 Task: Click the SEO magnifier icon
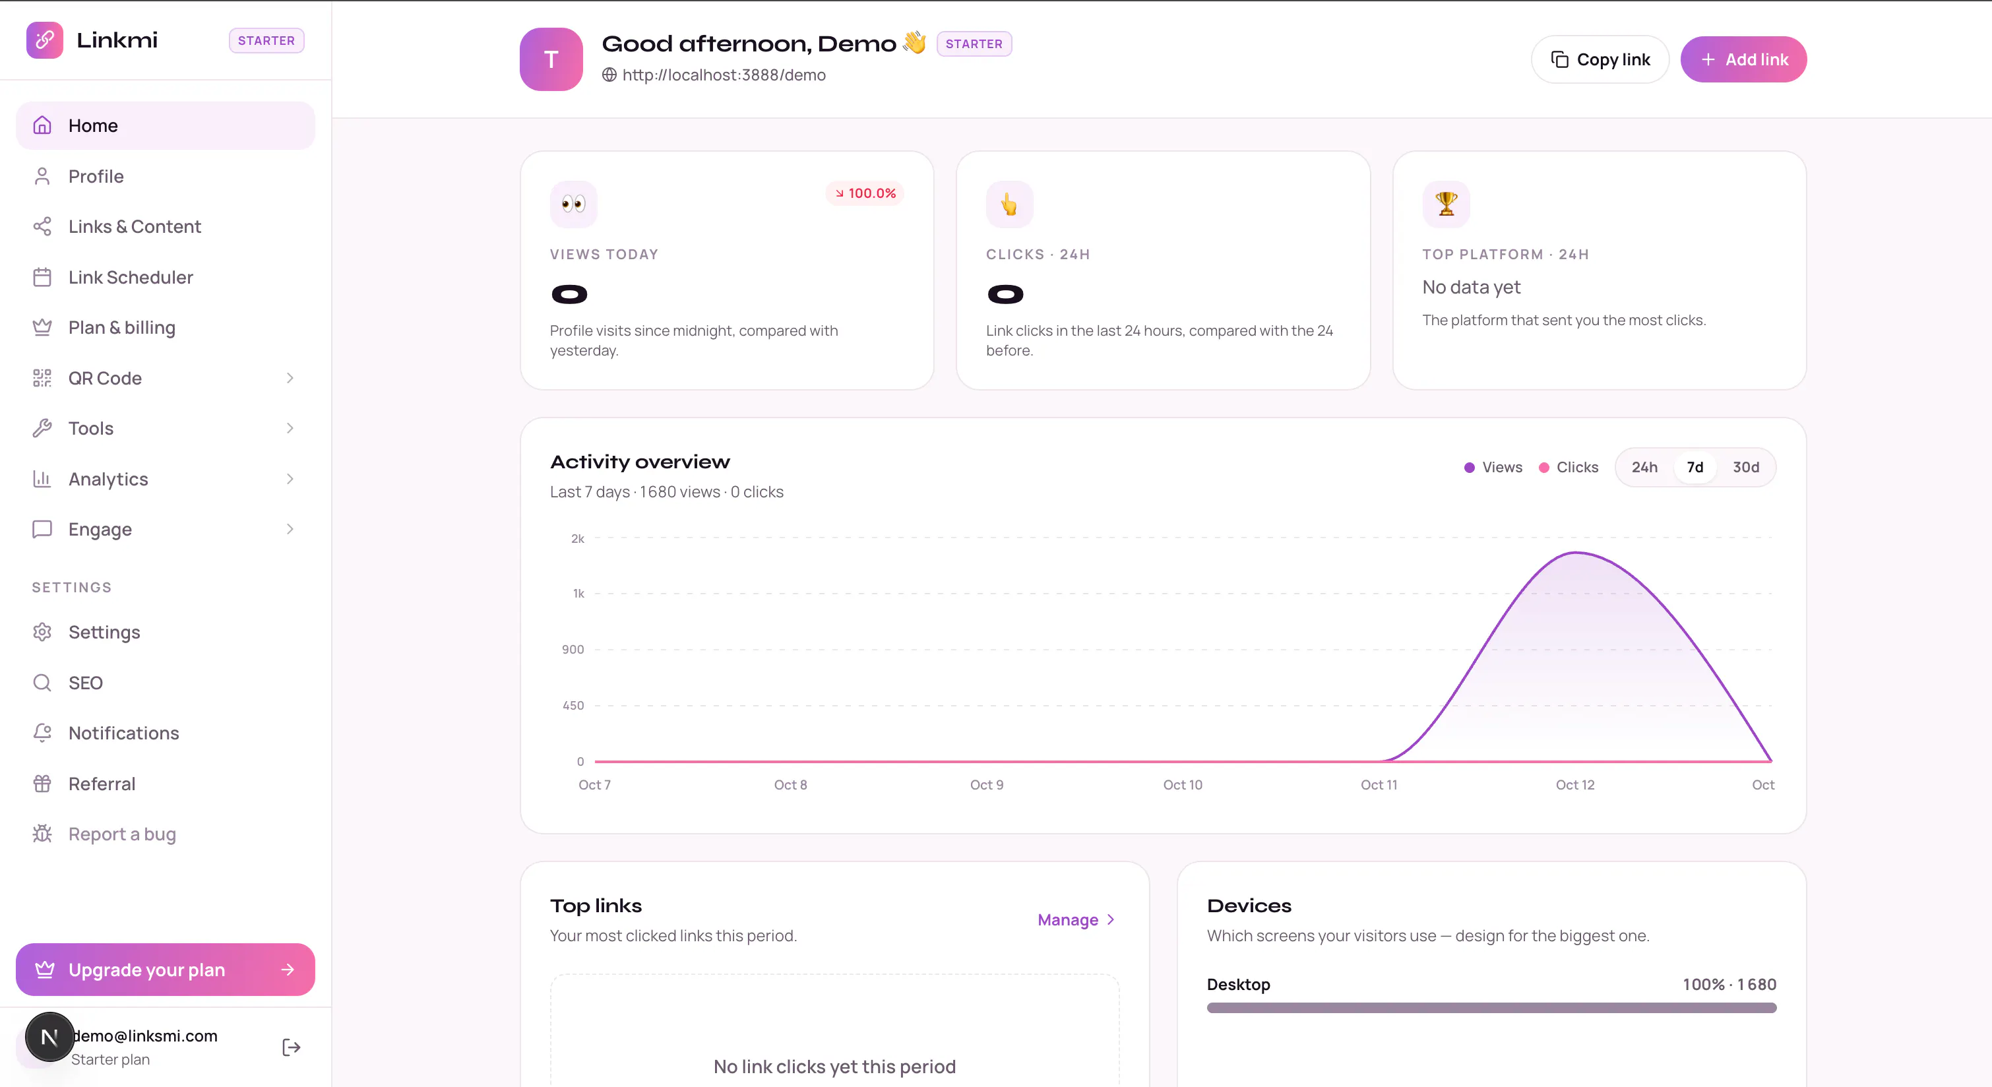click(x=42, y=683)
